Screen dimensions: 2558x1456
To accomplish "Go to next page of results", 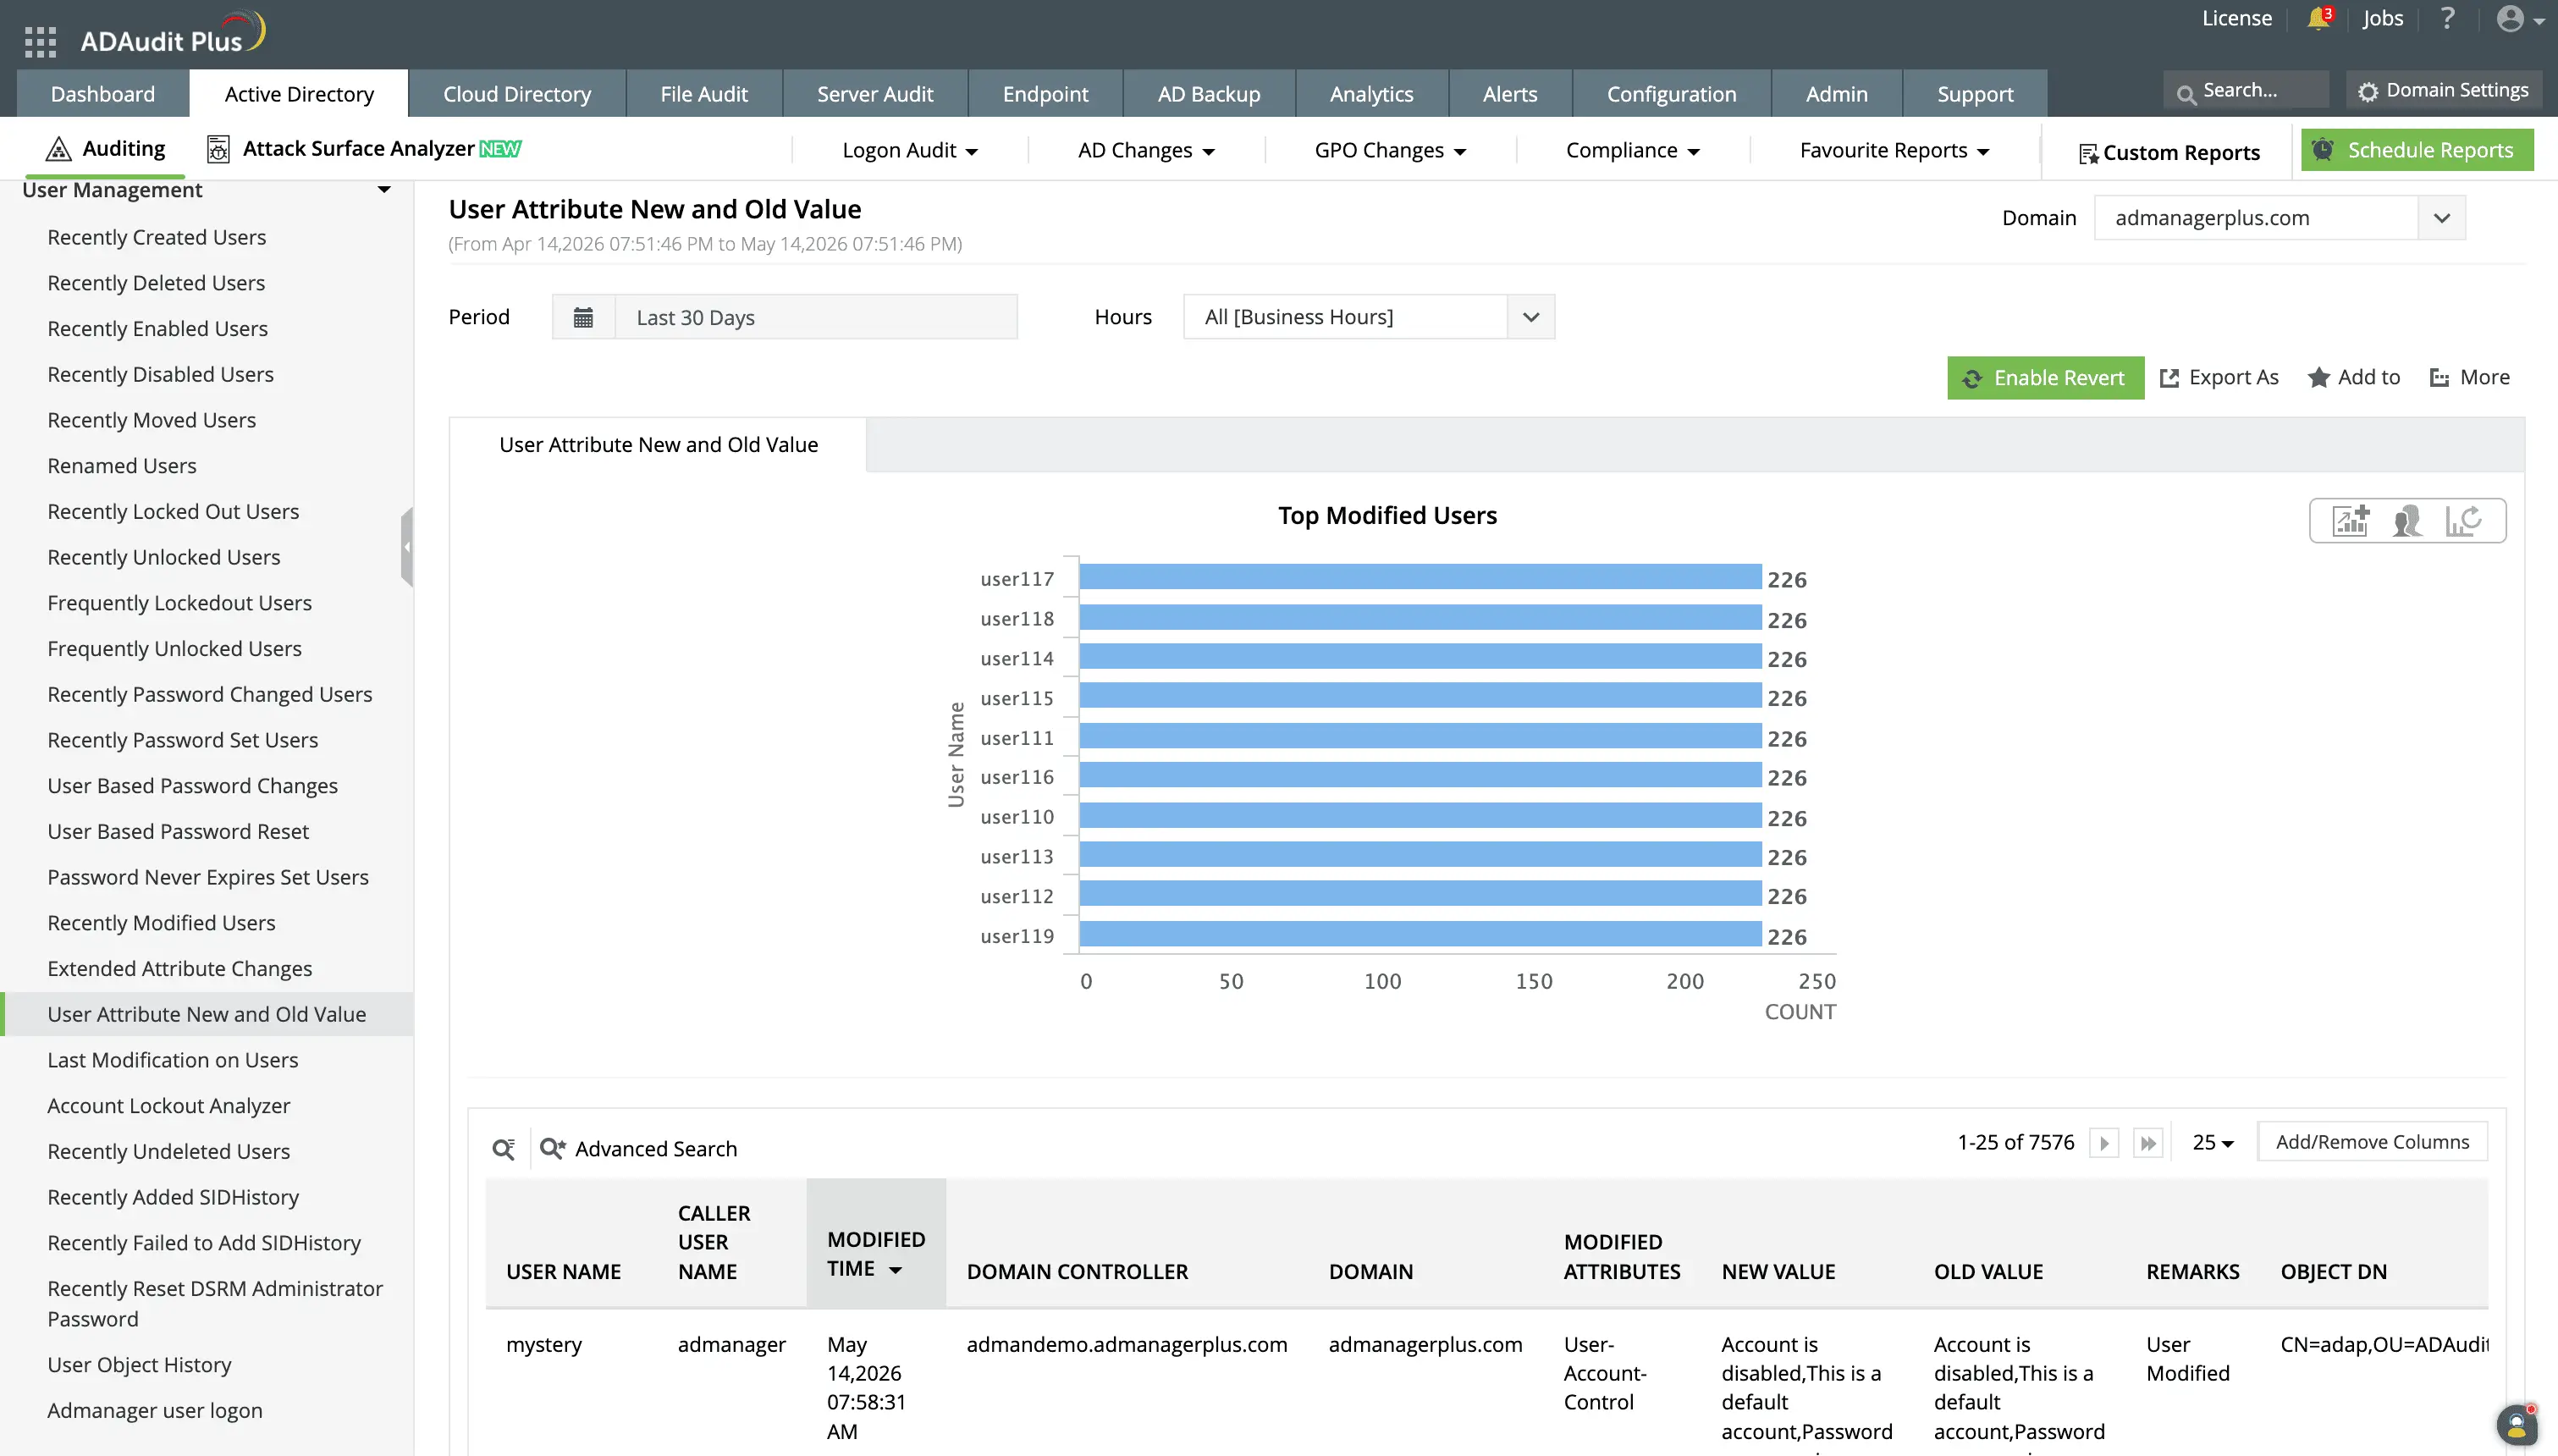I will pos(2104,1143).
